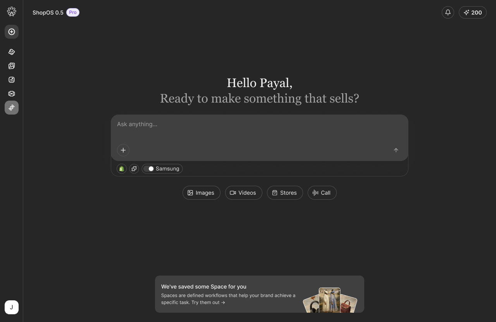Send prompt with up arrow button

pos(396,150)
